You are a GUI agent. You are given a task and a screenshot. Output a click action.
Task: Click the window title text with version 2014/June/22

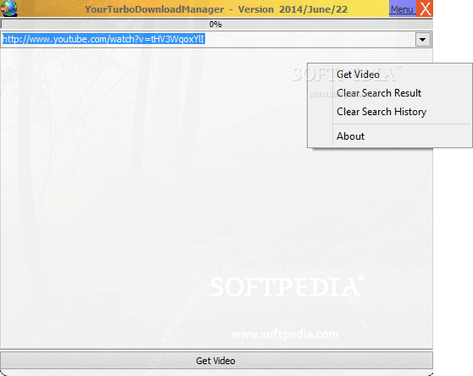[216, 9]
